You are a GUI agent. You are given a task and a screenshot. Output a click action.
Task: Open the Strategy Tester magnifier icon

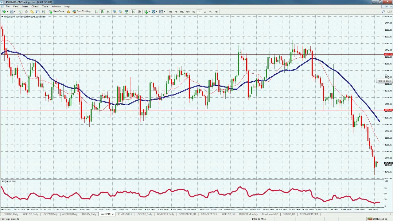[43, 12]
